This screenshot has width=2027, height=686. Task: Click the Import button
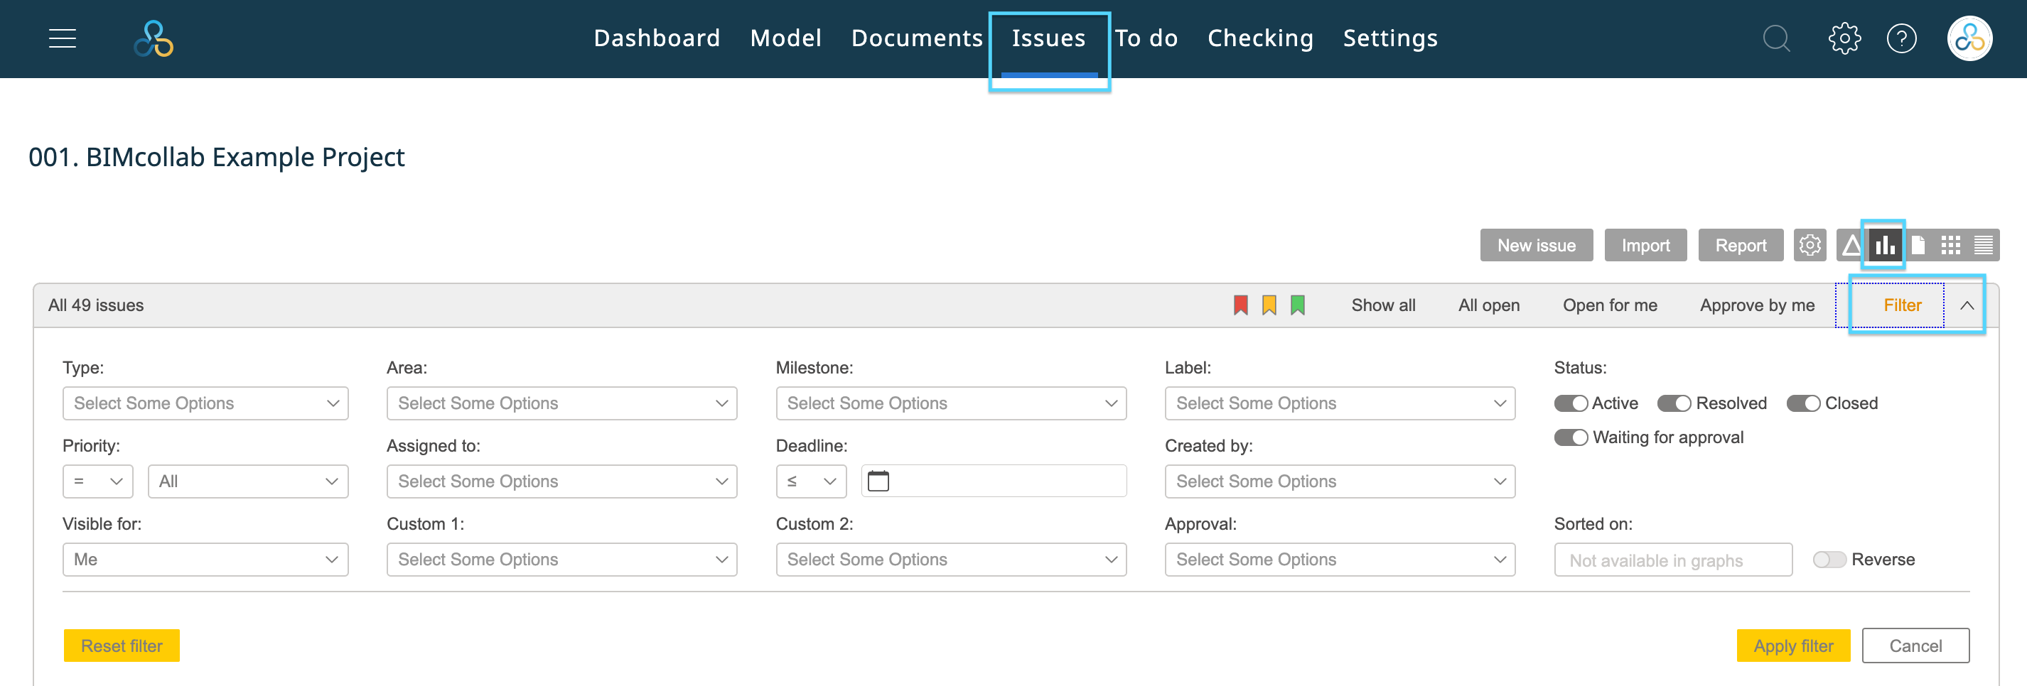[1645, 245]
